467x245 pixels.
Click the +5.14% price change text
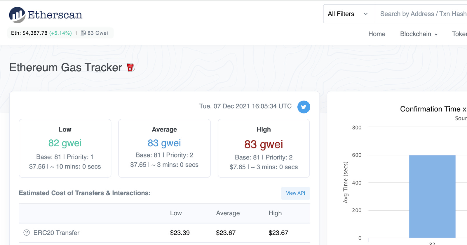(60, 33)
